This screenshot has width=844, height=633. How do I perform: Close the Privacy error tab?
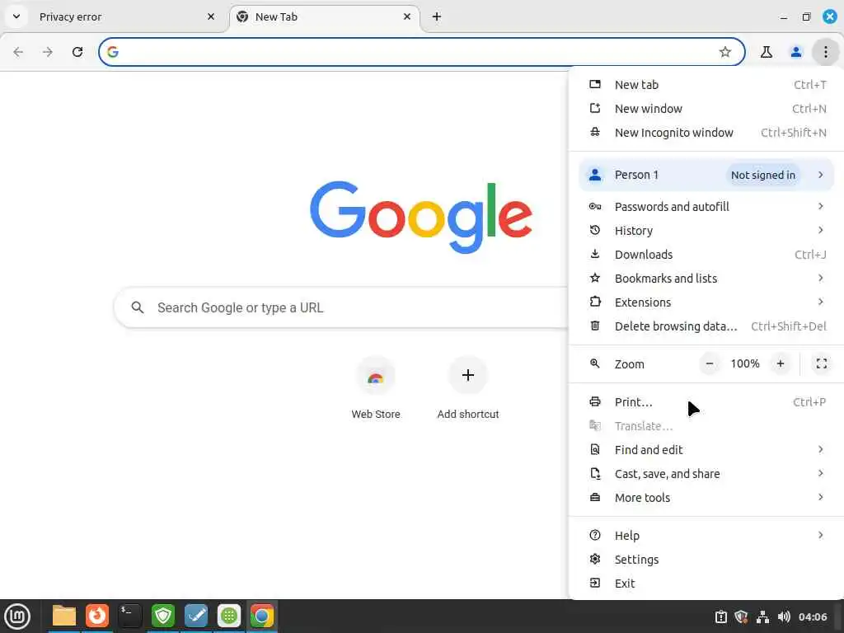coord(211,16)
